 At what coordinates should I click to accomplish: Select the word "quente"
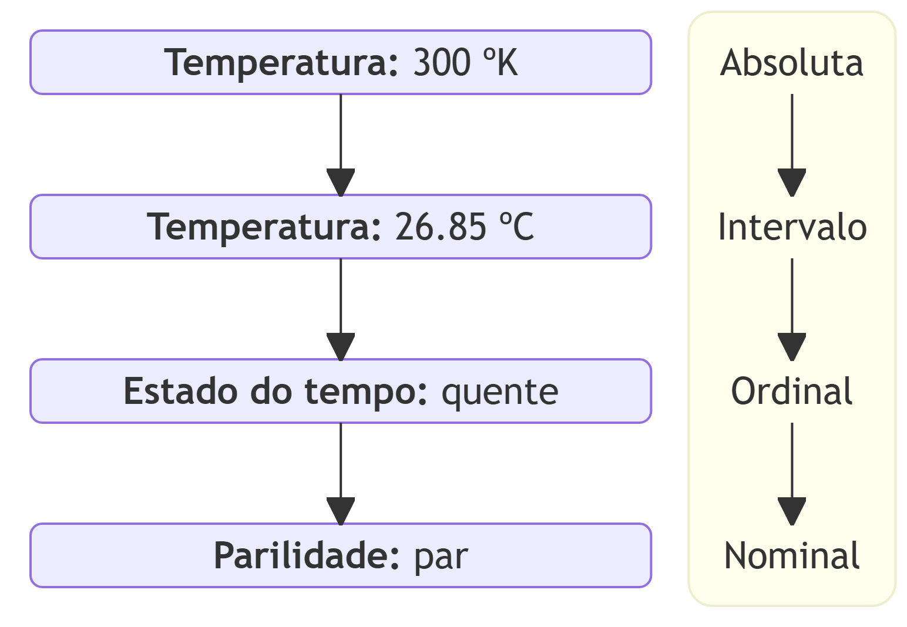point(499,391)
